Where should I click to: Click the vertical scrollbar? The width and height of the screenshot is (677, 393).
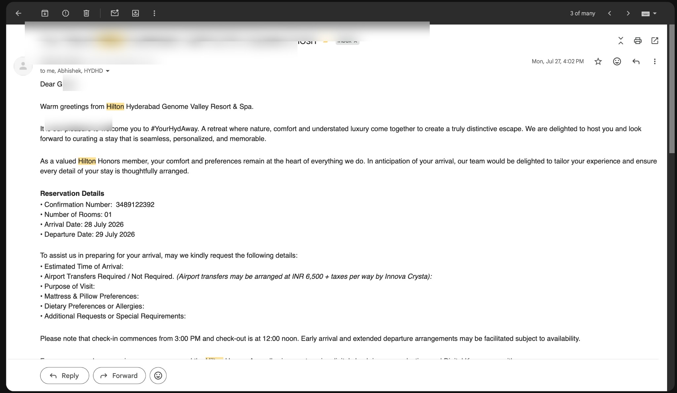(x=672, y=89)
